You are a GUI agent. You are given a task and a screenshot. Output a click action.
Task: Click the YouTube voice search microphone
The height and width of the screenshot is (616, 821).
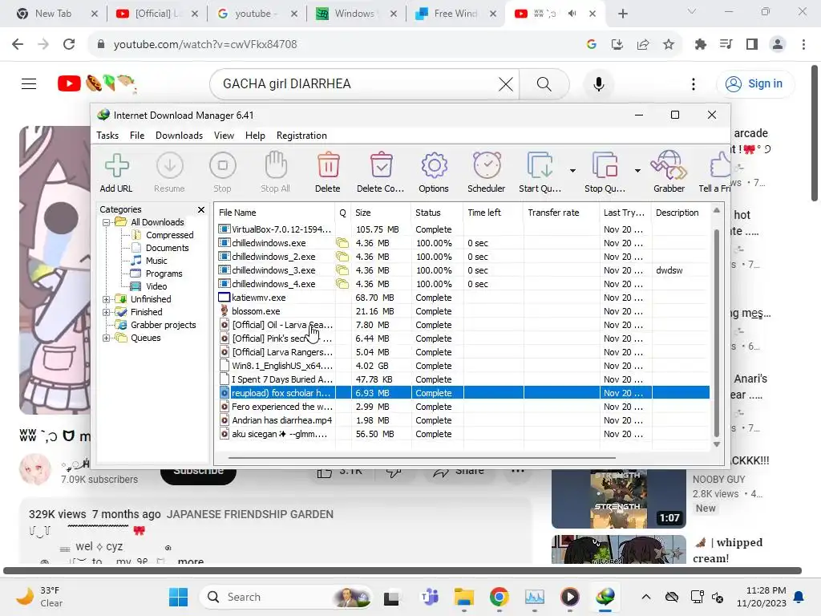click(598, 83)
